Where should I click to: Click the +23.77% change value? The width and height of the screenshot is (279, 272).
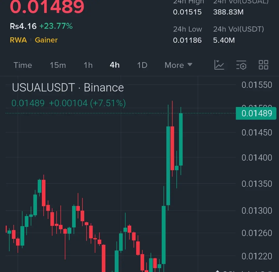tap(56, 26)
